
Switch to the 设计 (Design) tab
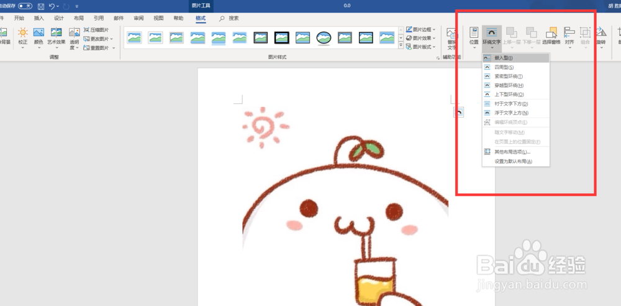point(58,18)
